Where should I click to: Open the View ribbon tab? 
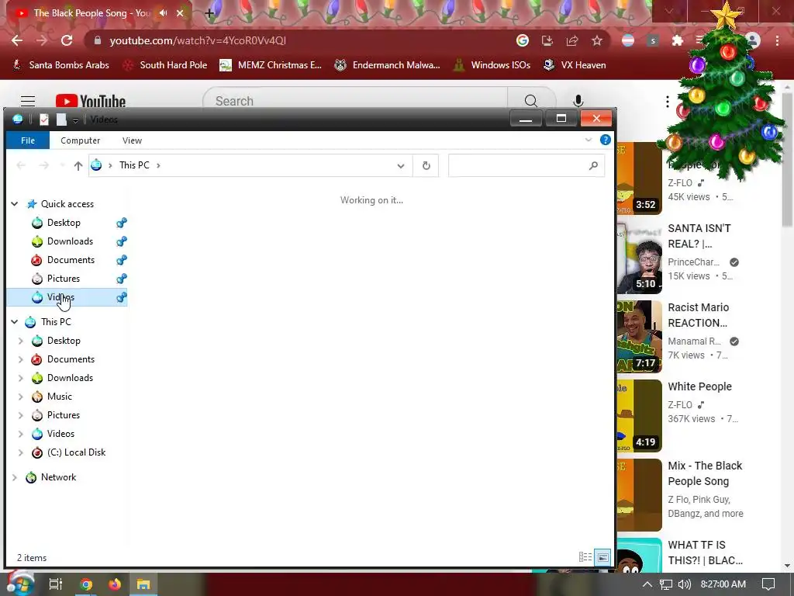point(132,140)
